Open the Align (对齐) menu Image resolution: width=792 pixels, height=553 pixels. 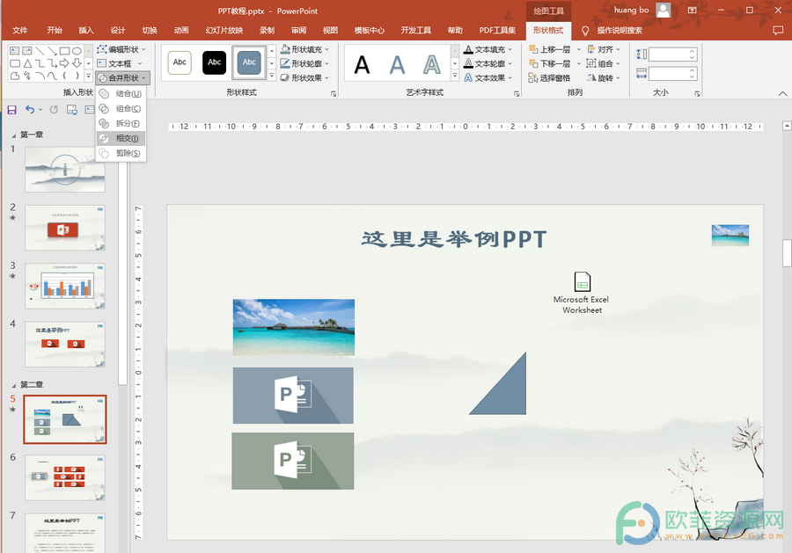coord(604,49)
